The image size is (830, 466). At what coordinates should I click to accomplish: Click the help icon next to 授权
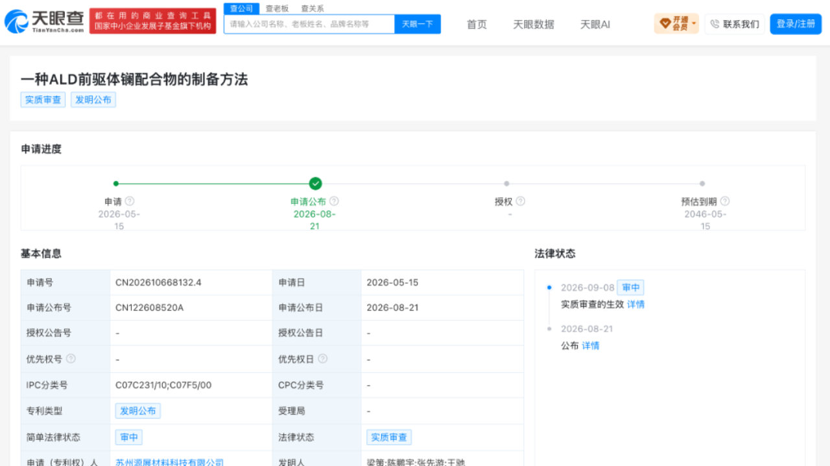click(520, 202)
